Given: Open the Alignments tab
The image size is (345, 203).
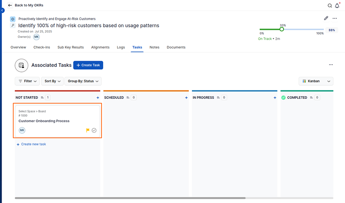Looking at the screenshot, I should click(x=100, y=47).
